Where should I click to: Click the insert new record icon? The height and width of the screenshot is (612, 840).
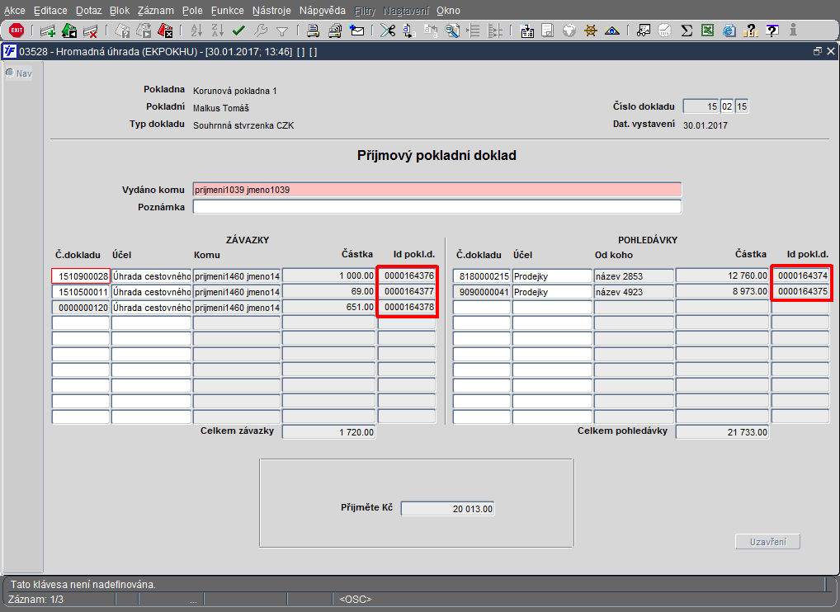point(48,31)
